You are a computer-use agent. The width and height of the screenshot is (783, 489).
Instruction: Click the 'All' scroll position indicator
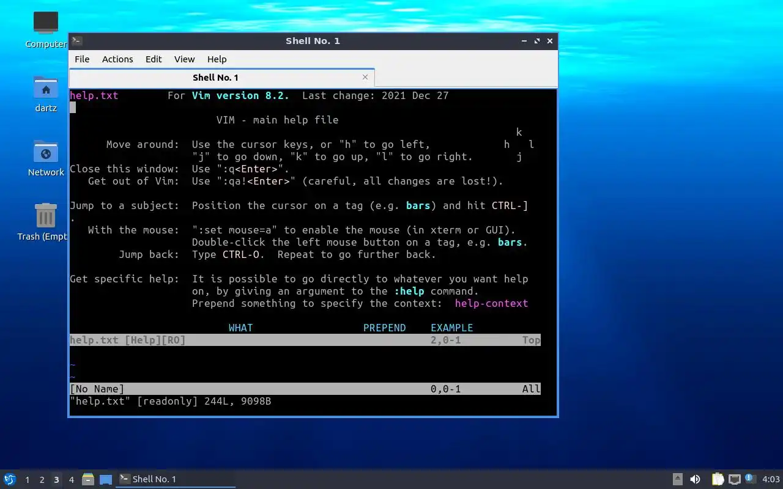[x=531, y=389]
